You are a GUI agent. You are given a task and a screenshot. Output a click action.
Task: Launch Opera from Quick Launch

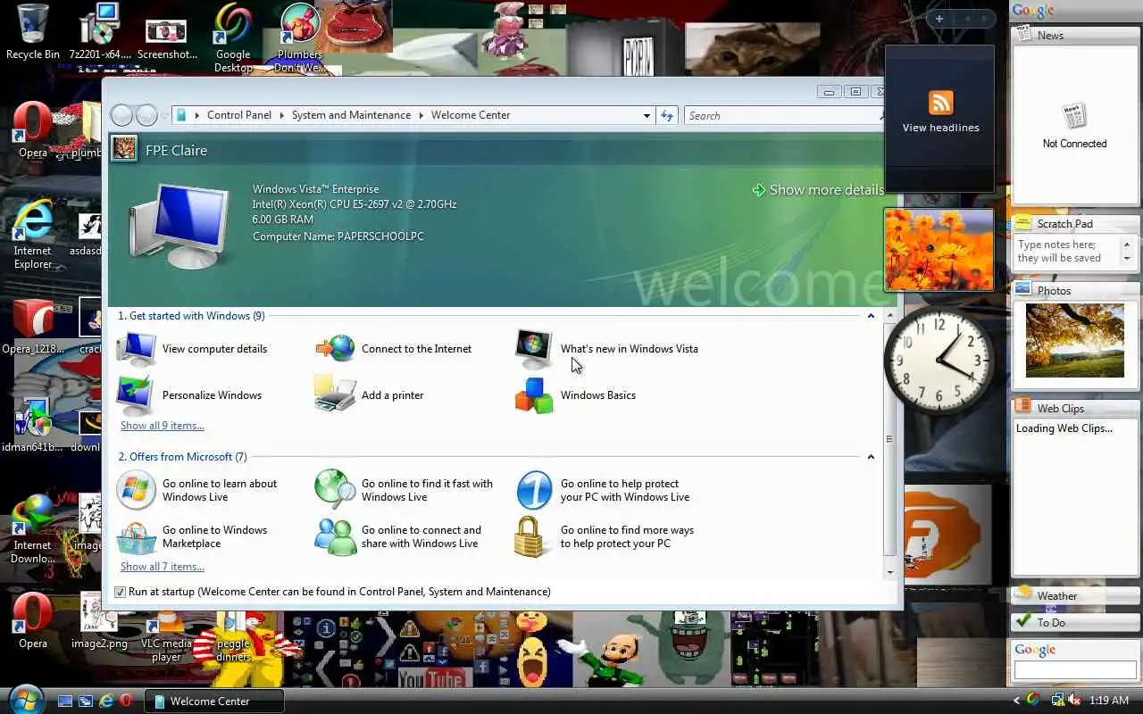click(126, 702)
